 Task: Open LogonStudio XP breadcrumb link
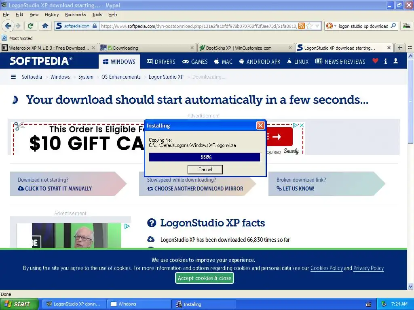tap(166, 77)
